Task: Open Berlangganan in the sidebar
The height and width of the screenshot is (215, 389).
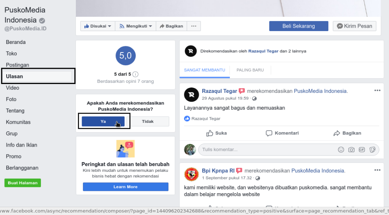Action: pyautogui.click(x=22, y=168)
